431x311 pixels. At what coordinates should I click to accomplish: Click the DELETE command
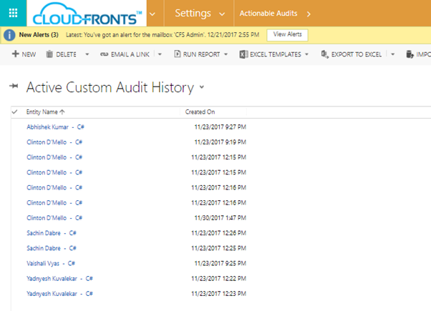tap(67, 54)
